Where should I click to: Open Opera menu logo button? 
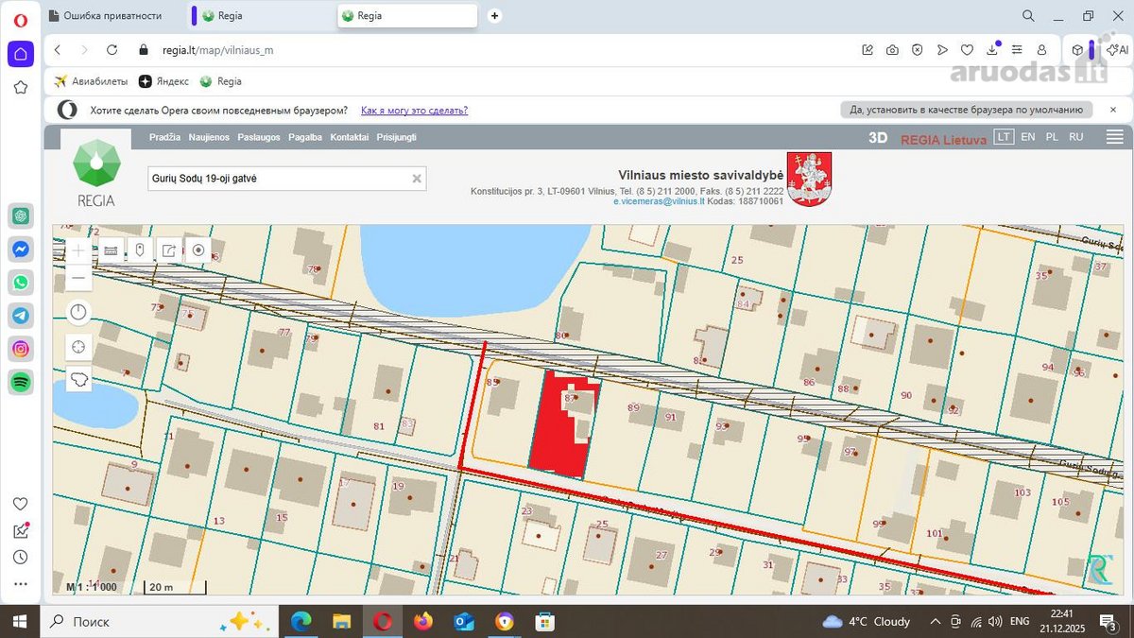coord(21,19)
